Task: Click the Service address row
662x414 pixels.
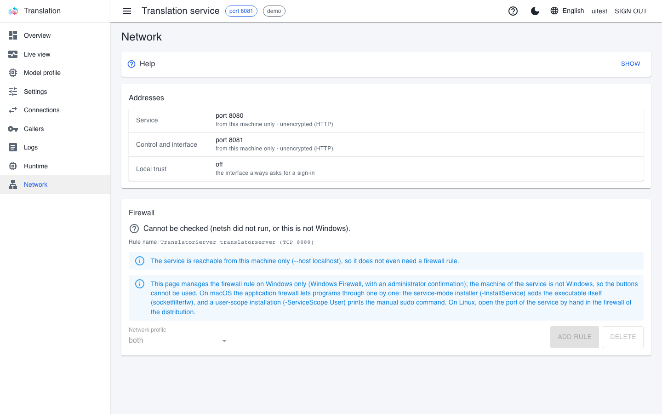Action: click(386, 120)
